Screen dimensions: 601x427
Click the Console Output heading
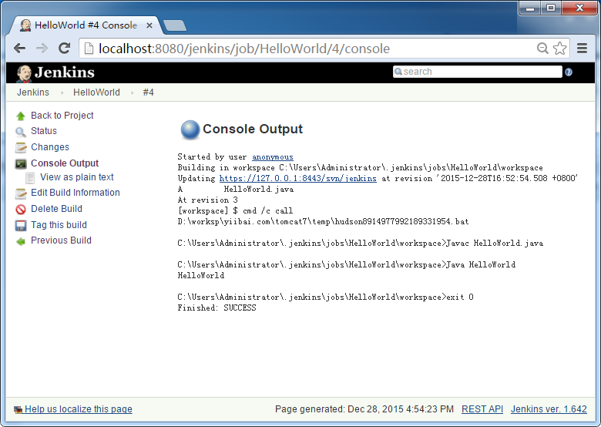pyautogui.click(x=253, y=129)
